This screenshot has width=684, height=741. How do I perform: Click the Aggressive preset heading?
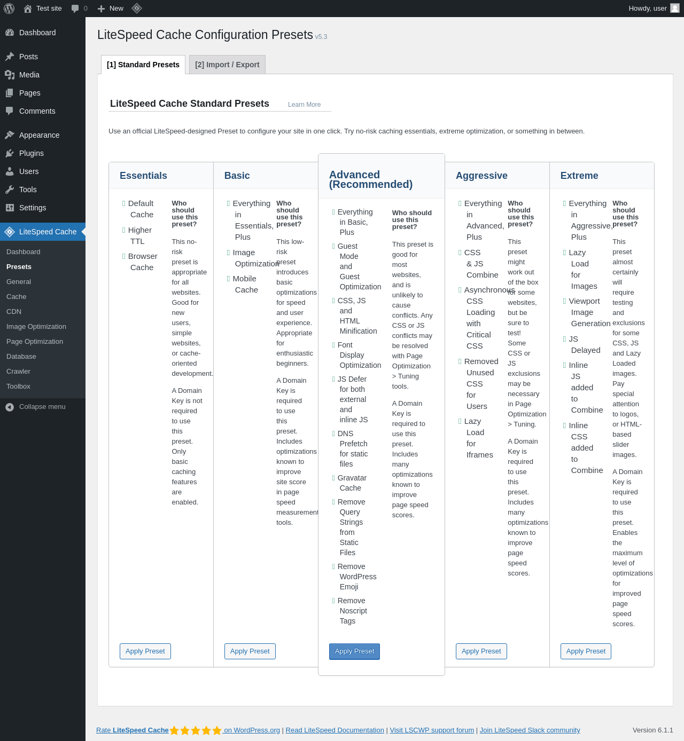pyautogui.click(x=481, y=176)
